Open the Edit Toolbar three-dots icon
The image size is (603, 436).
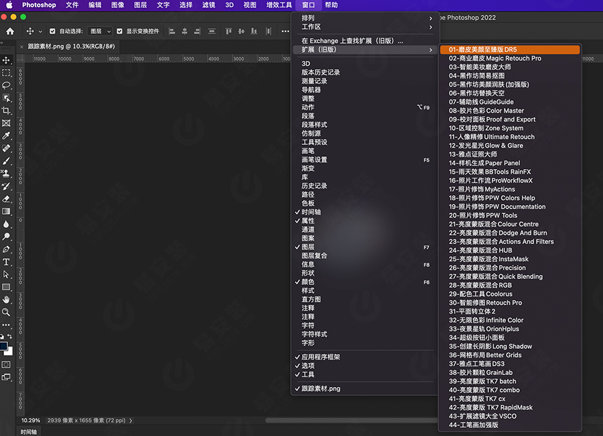click(x=6, y=325)
